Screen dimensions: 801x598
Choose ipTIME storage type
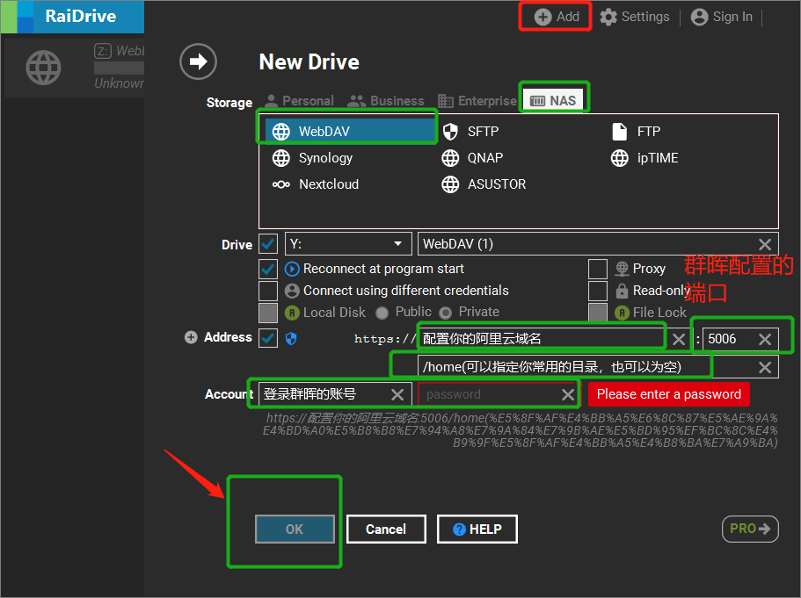pos(644,158)
